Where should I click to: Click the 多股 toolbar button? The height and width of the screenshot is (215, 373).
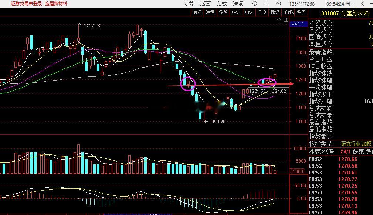pos(223,12)
